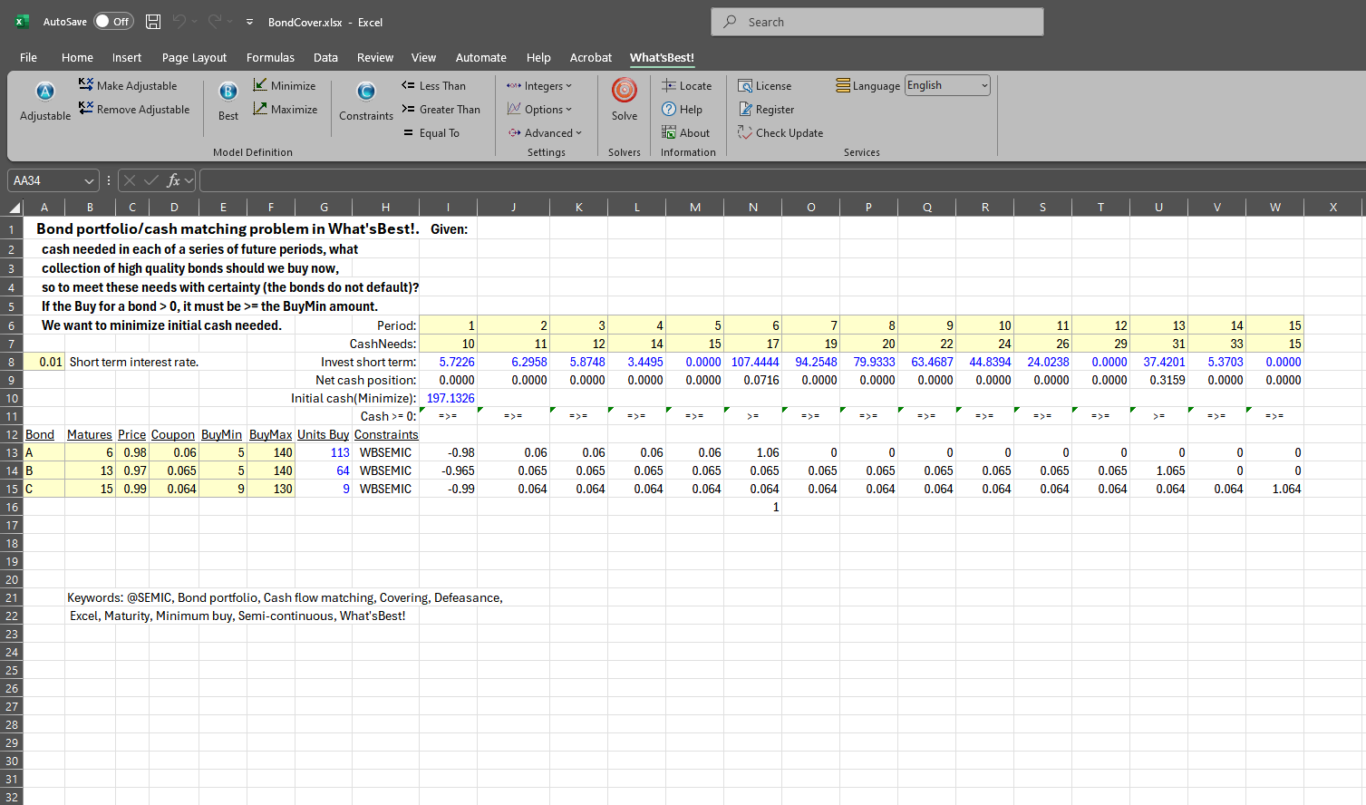Toggle the AutoSave switch
Screen dimensions: 1366x805
[113, 22]
